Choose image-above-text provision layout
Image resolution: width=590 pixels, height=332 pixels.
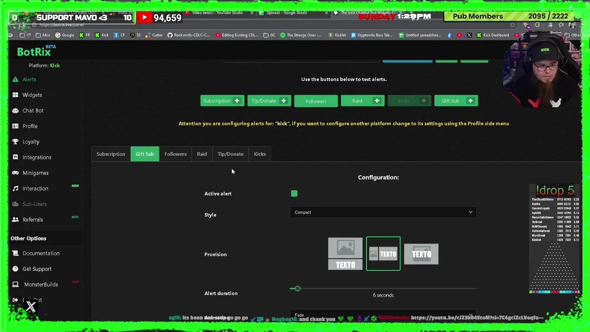point(345,254)
